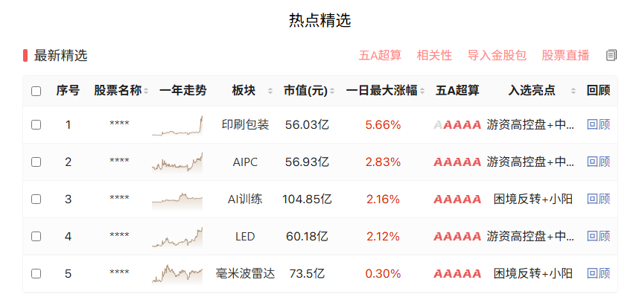The height and width of the screenshot is (300, 633).
Task: Click masked stock name **** in row 1
Action: pos(119,124)
